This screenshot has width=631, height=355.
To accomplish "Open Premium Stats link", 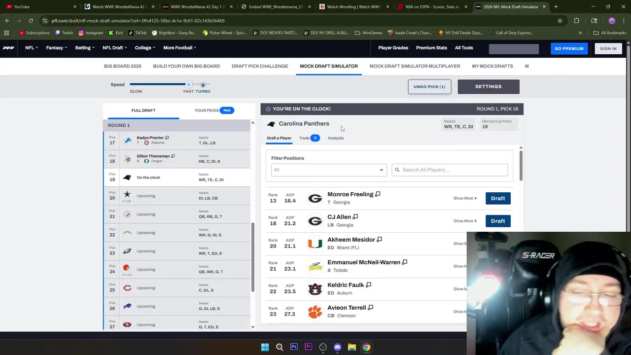I will point(431,48).
